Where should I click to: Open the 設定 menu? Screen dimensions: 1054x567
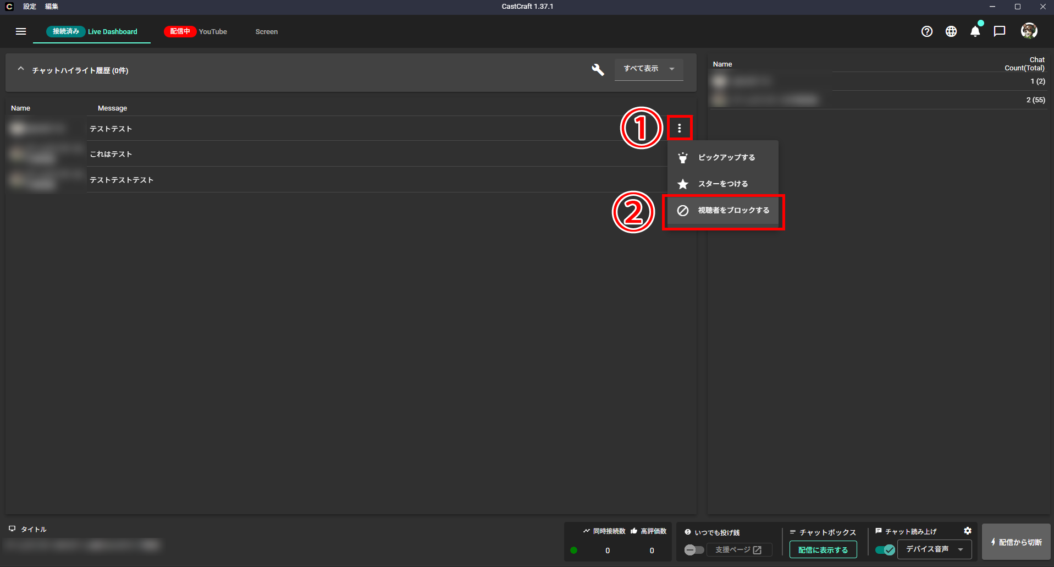click(30, 7)
